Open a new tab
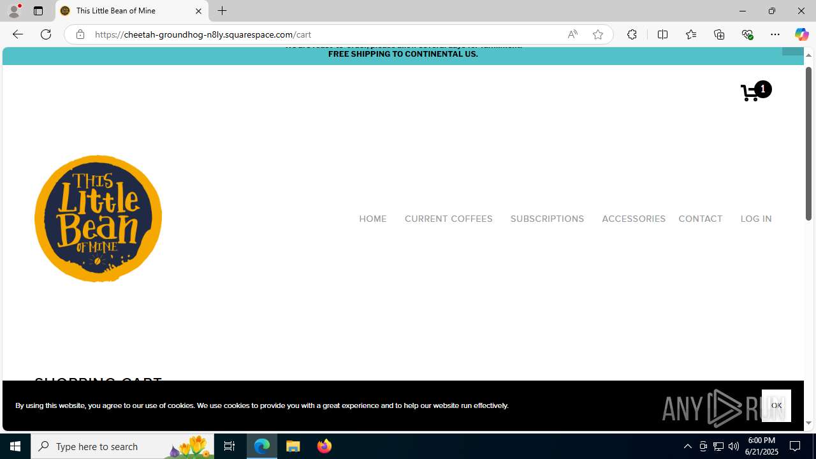Screen dimensions: 816x459 222,11
